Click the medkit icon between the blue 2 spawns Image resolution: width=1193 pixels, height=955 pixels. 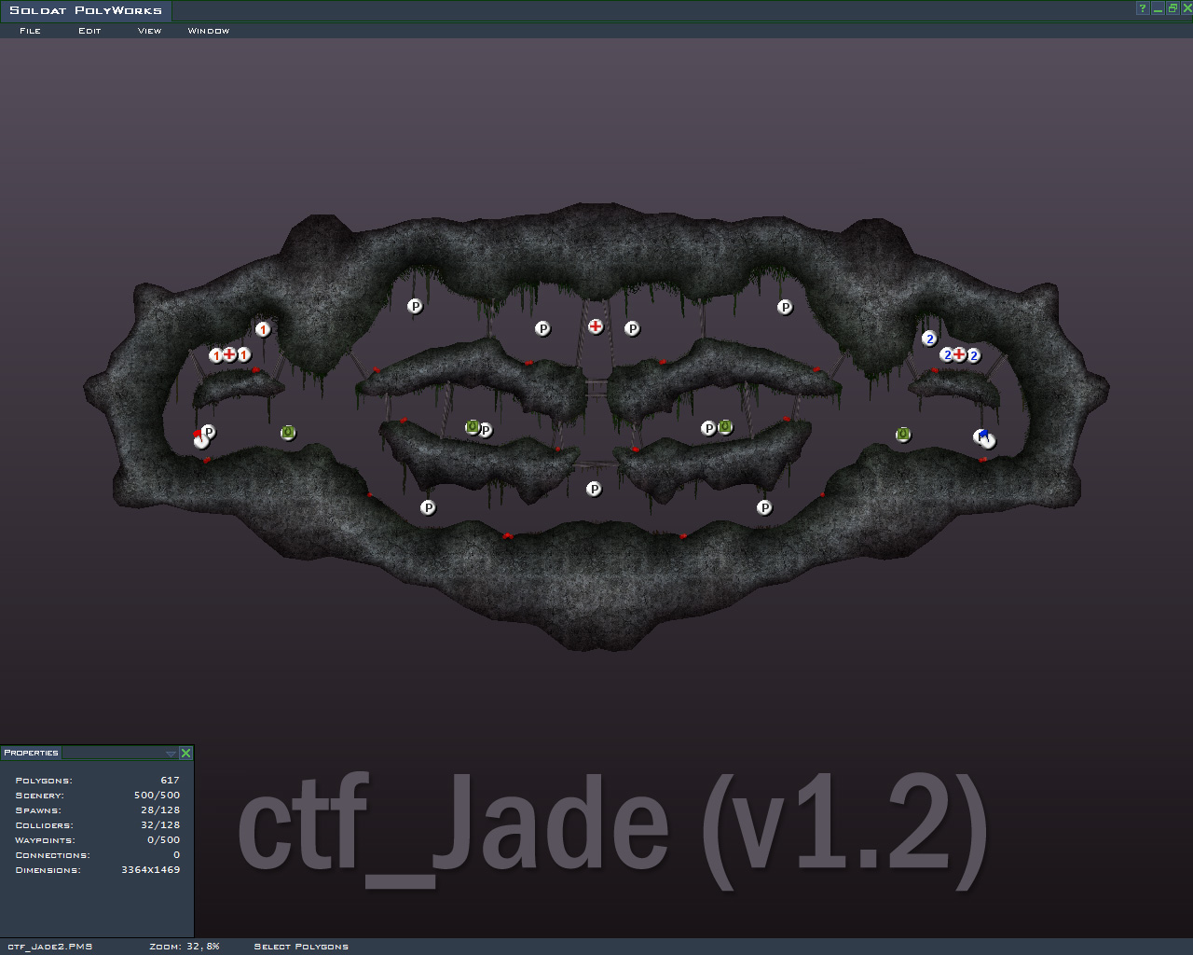click(959, 354)
